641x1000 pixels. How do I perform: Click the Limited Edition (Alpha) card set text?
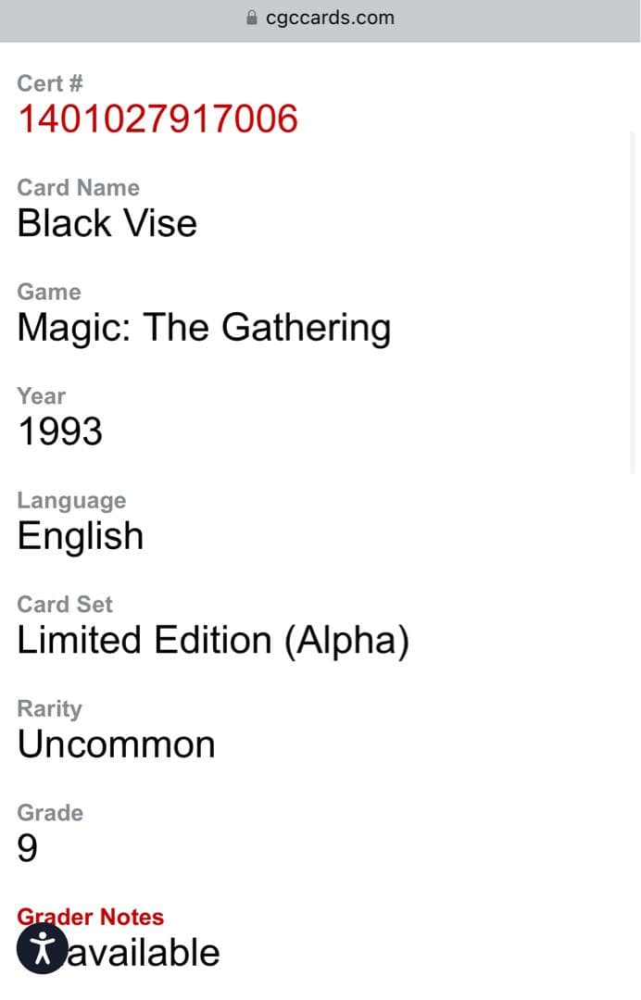click(213, 639)
